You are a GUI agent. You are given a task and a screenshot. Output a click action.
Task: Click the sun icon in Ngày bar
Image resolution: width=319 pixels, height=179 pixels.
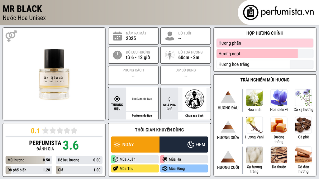pos(117,145)
